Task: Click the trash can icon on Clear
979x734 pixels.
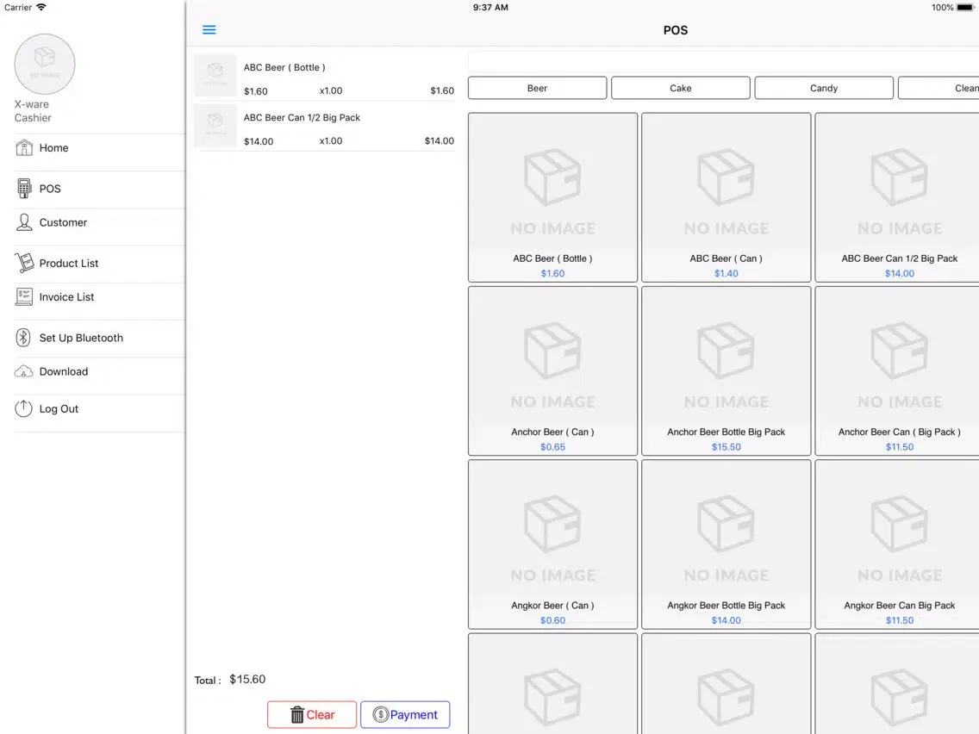Action: [x=297, y=715]
